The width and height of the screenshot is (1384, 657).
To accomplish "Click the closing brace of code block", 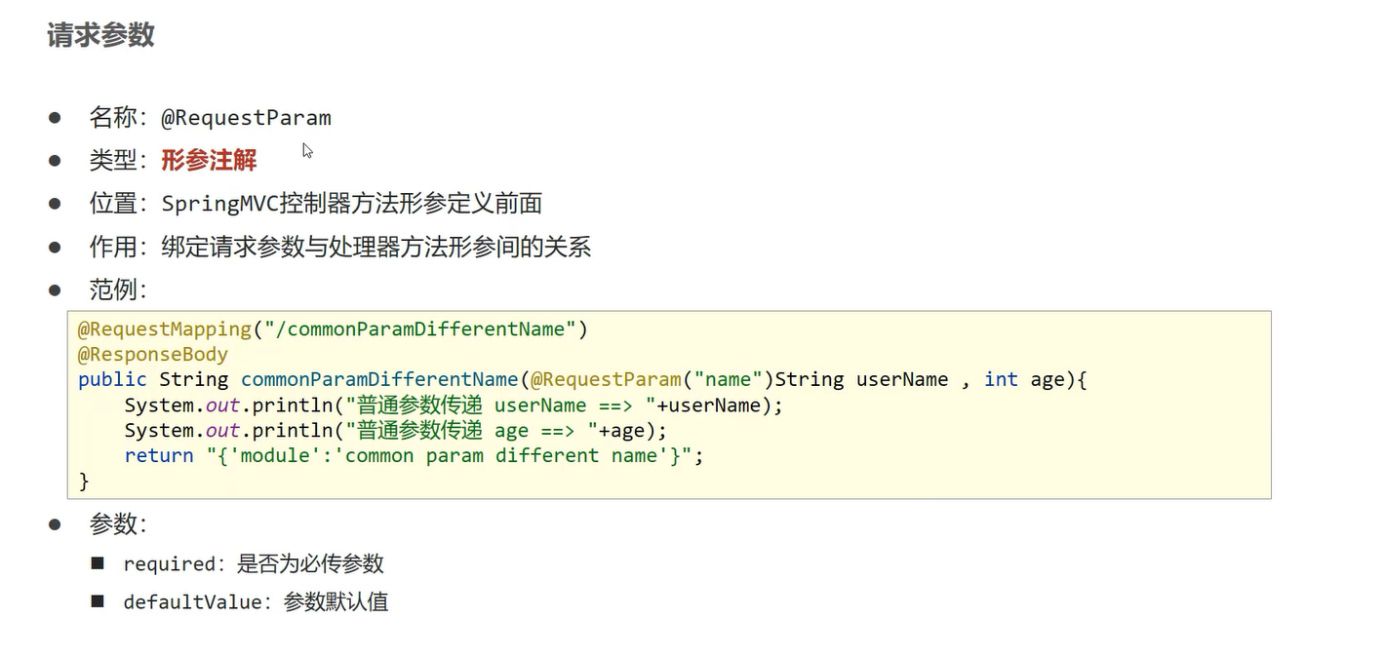I will (84, 481).
